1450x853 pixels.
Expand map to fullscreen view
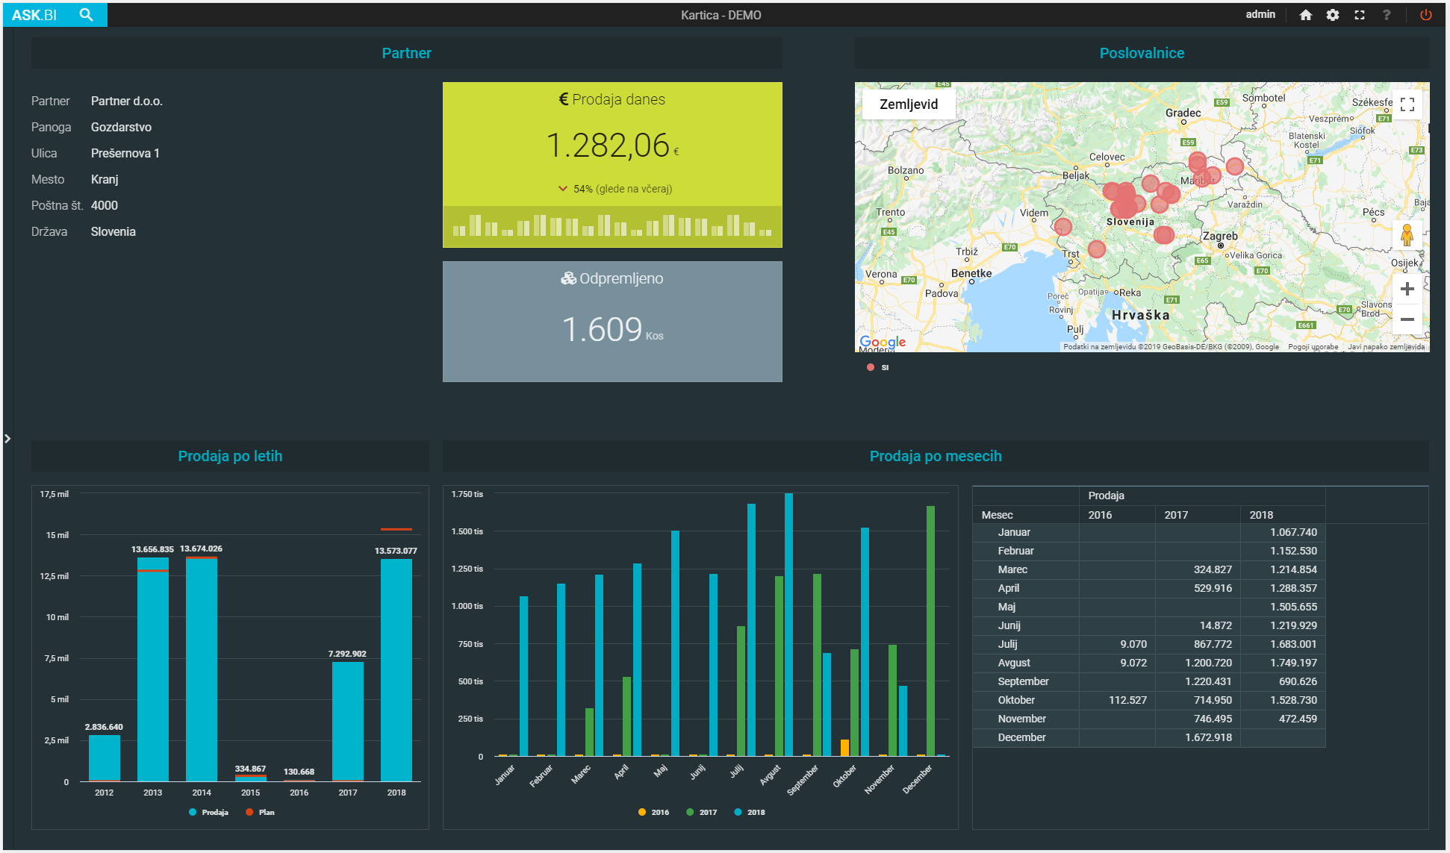(x=1407, y=104)
